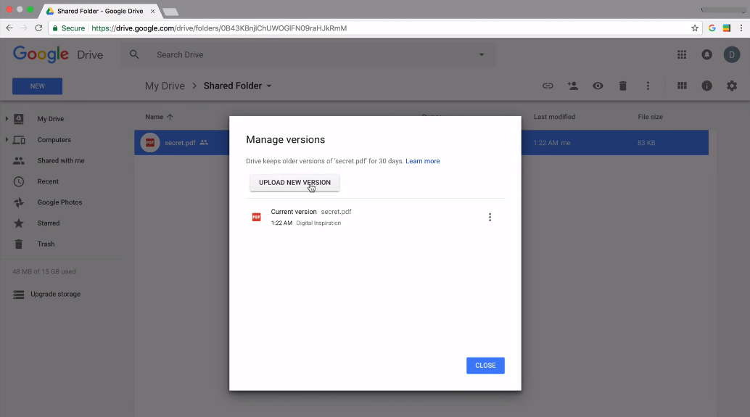Open notifications bell
The width and height of the screenshot is (750, 417).
pos(706,54)
